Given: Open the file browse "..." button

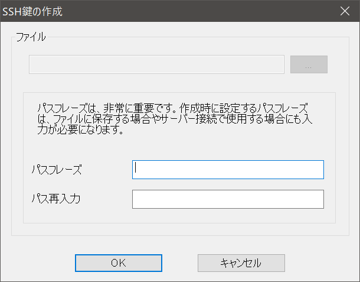Looking at the screenshot, I should click(309, 64).
